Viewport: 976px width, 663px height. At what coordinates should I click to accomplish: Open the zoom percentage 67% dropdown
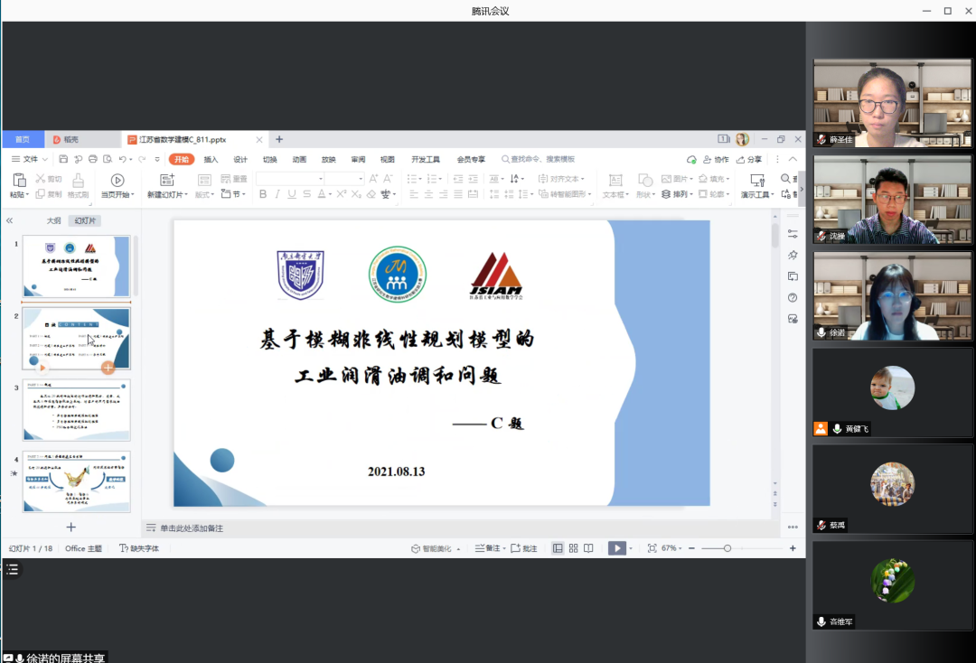pyautogui.click(x=671, y=548)
